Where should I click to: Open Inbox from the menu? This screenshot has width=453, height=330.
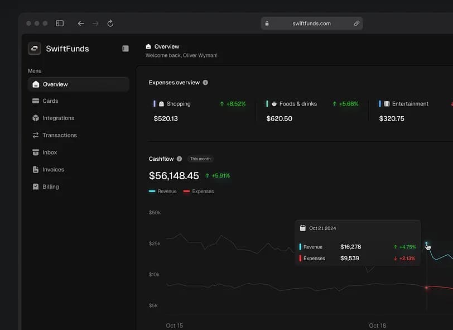coord(79,152)
